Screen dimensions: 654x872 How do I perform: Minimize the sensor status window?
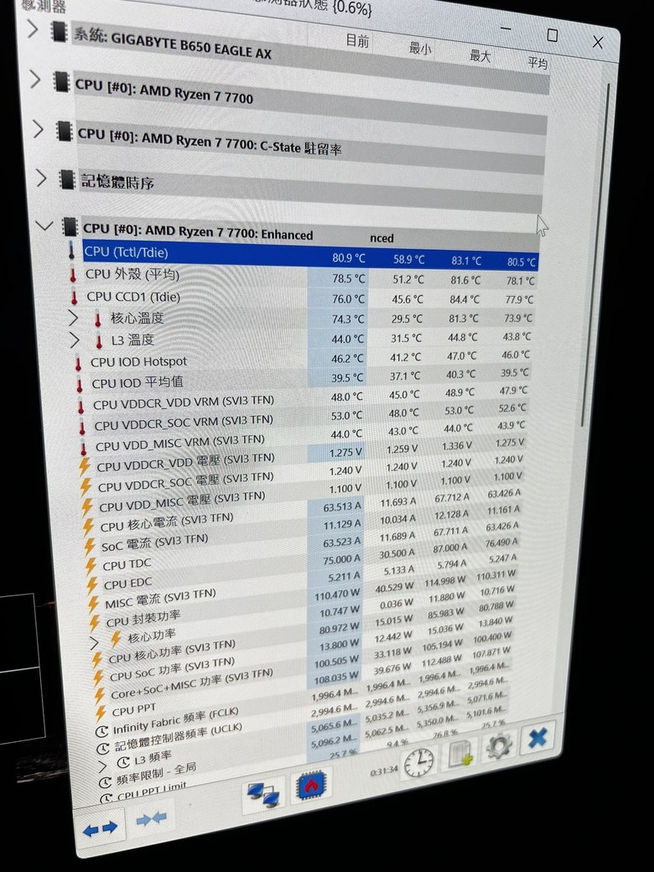click(x=506, y=29)
